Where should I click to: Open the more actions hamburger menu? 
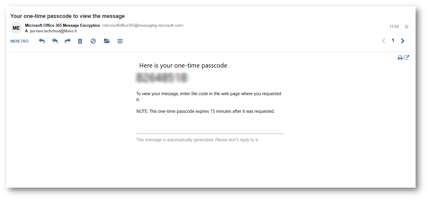pos(120,41)
